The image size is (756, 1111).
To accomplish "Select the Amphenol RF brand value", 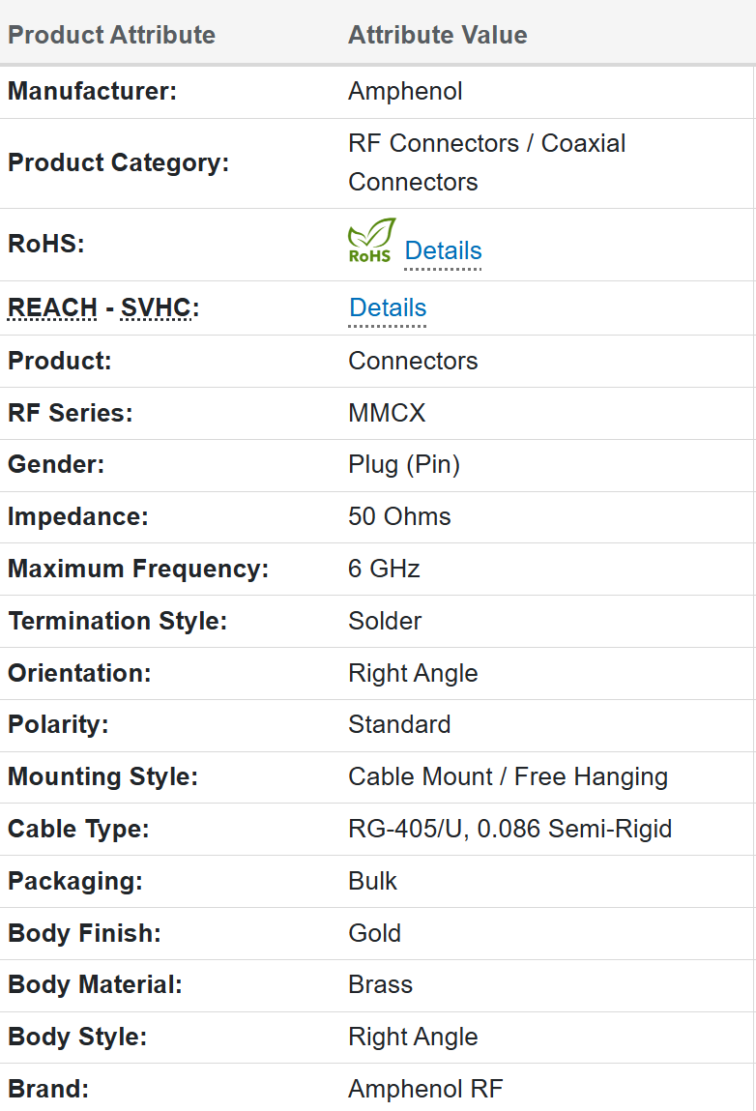I will (x=425, y=1089).
